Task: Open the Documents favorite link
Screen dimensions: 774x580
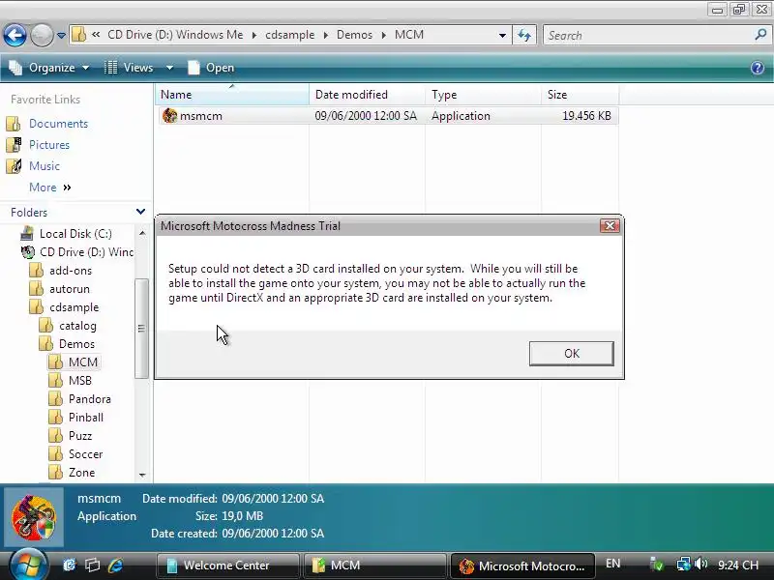Action: pyautogui.click(x=58, y=124)
